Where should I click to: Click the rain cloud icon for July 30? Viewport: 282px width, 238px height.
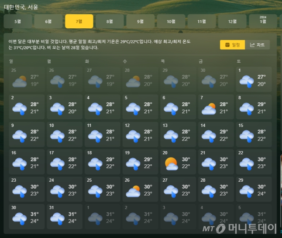click(20, 218)
